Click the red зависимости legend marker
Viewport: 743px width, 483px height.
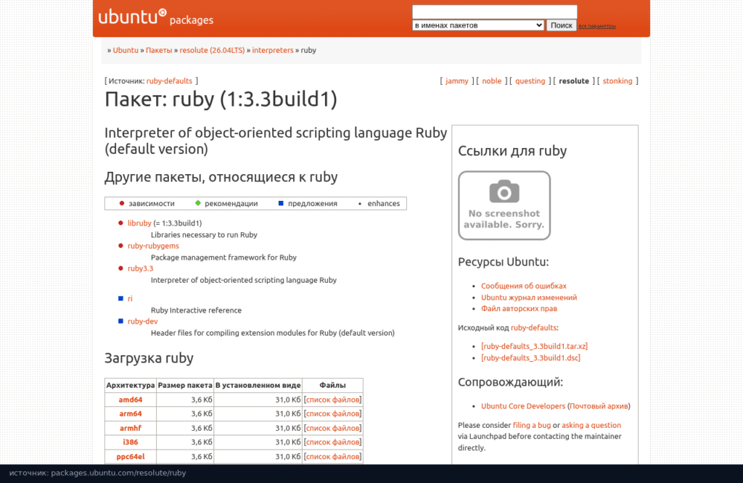coord(122,203)
